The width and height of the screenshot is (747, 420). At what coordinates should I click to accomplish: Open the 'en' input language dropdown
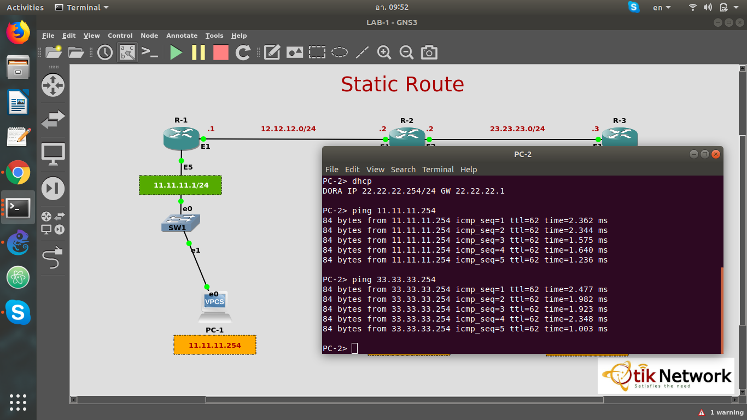coord(663,8)
